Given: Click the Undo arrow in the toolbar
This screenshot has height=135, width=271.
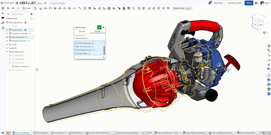Looking at the screenshot, I should click(8, 8).
